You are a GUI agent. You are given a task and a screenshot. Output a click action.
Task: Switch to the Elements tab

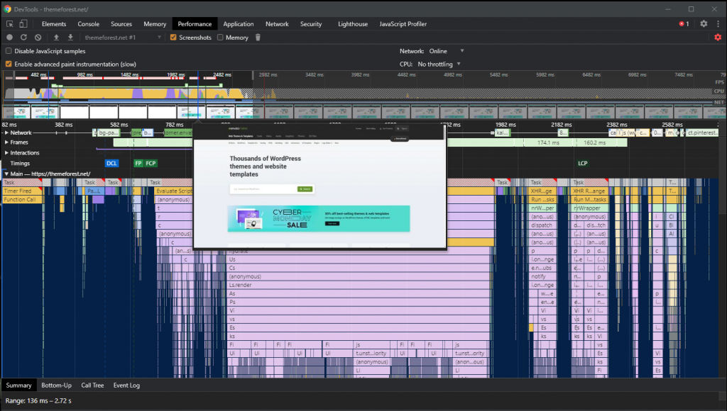coord(54,24)
